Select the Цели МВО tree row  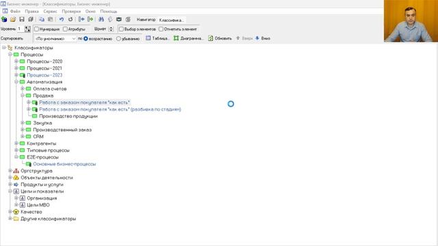38,205
